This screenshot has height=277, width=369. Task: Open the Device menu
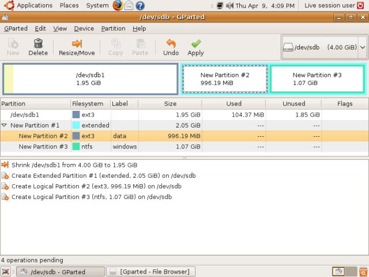coord(84,28)
